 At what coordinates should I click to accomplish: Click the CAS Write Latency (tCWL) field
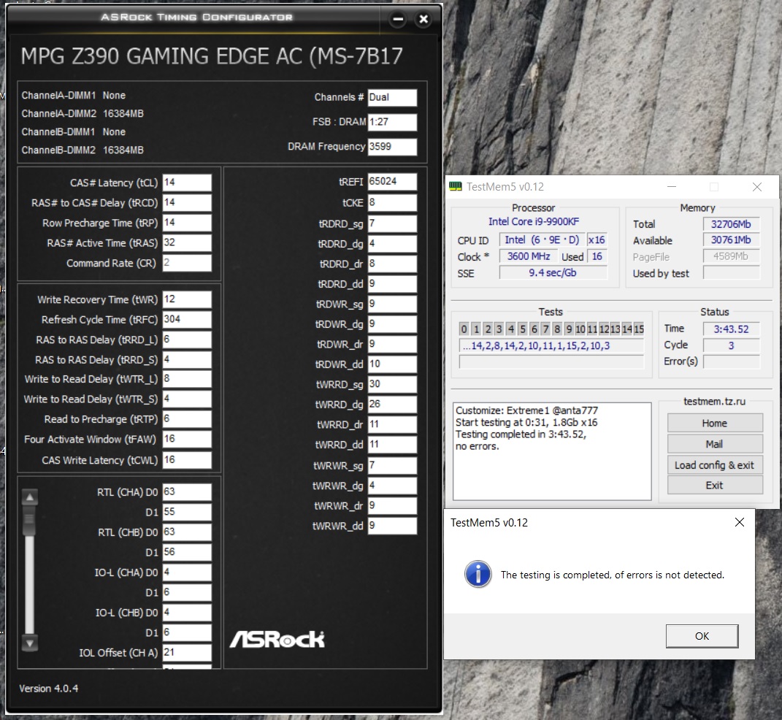pyautogui.click(x=187, y=460)
